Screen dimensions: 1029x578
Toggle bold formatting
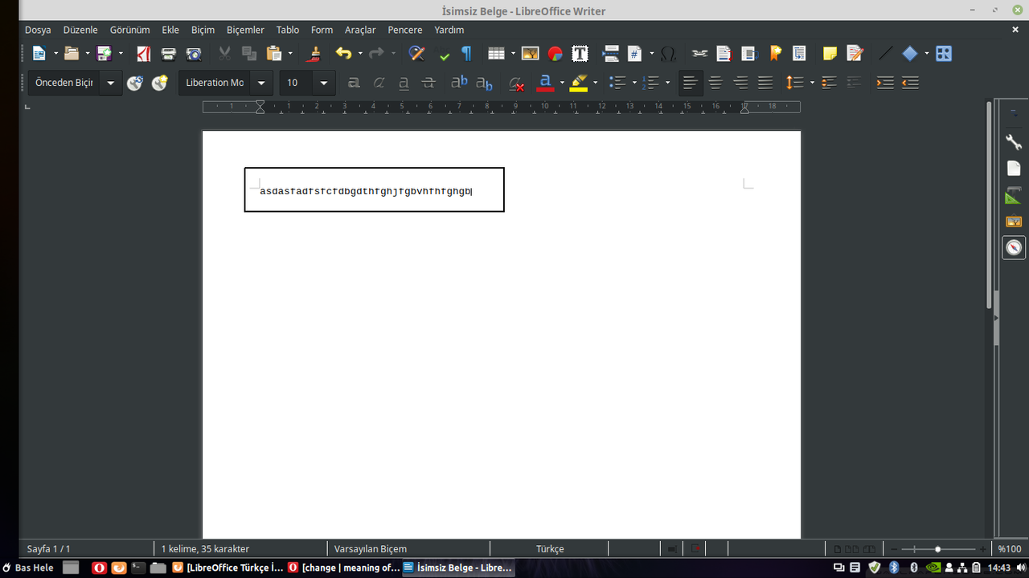pyautogui.click(x=354, y=83)
